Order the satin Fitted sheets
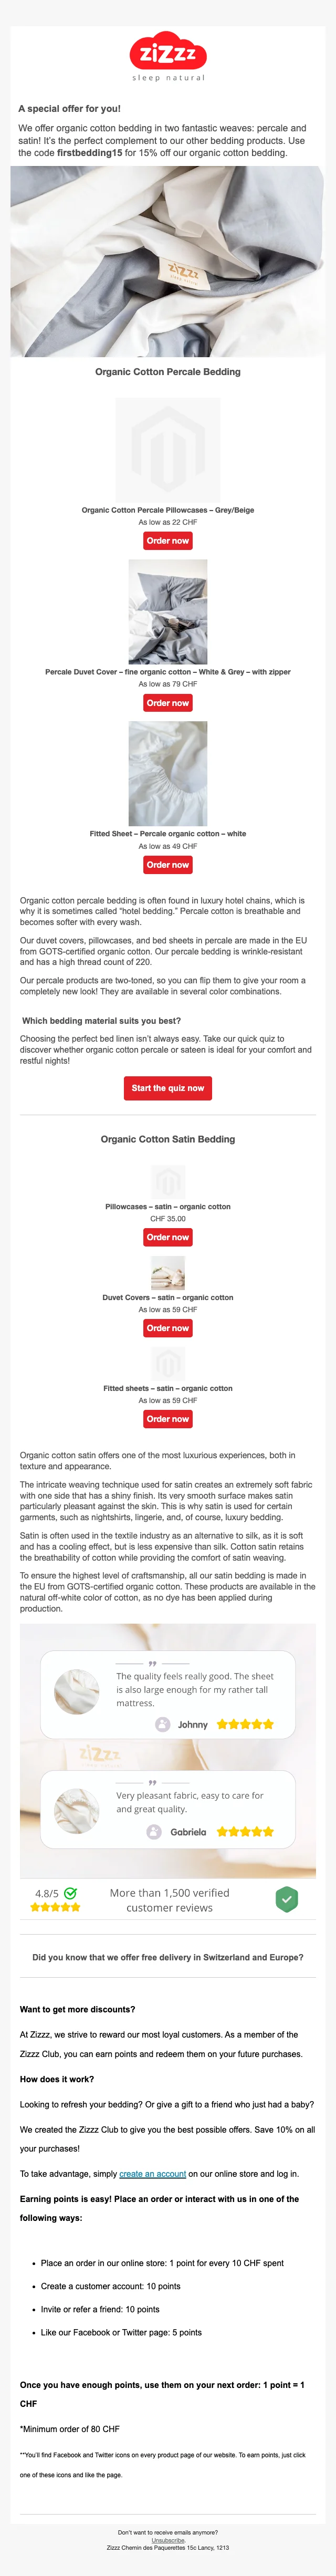 (168, 1419)
